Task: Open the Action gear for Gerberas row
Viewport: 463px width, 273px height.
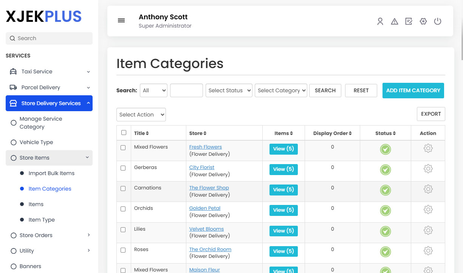Action: [428, 169]
